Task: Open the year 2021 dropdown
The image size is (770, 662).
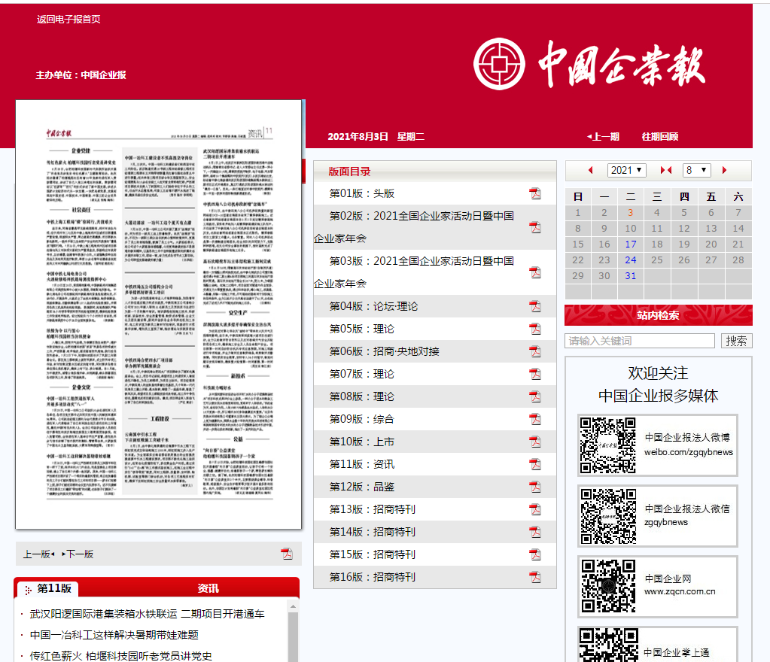Action: [626, 170]
